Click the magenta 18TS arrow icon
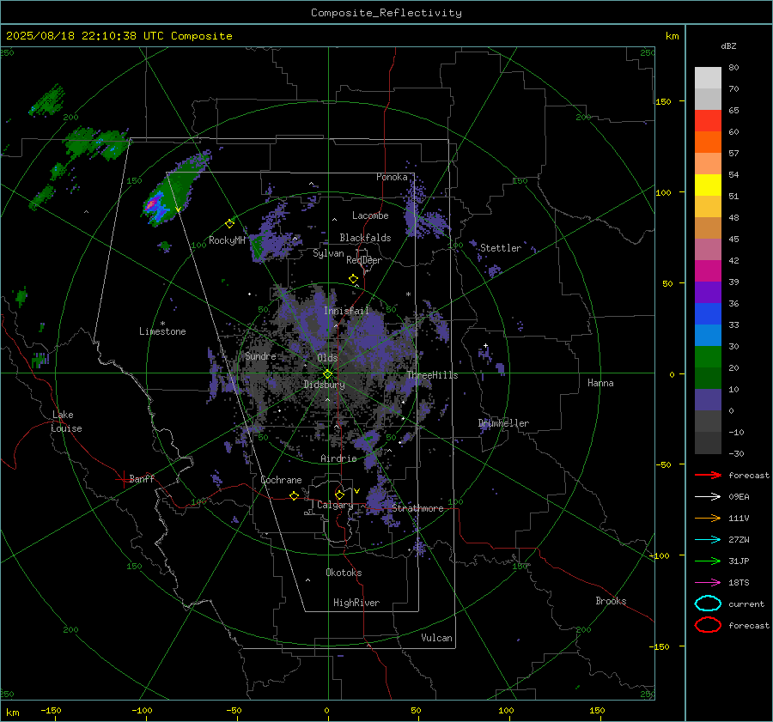Screen dimensions: 773x722 (x=708, y=583)
